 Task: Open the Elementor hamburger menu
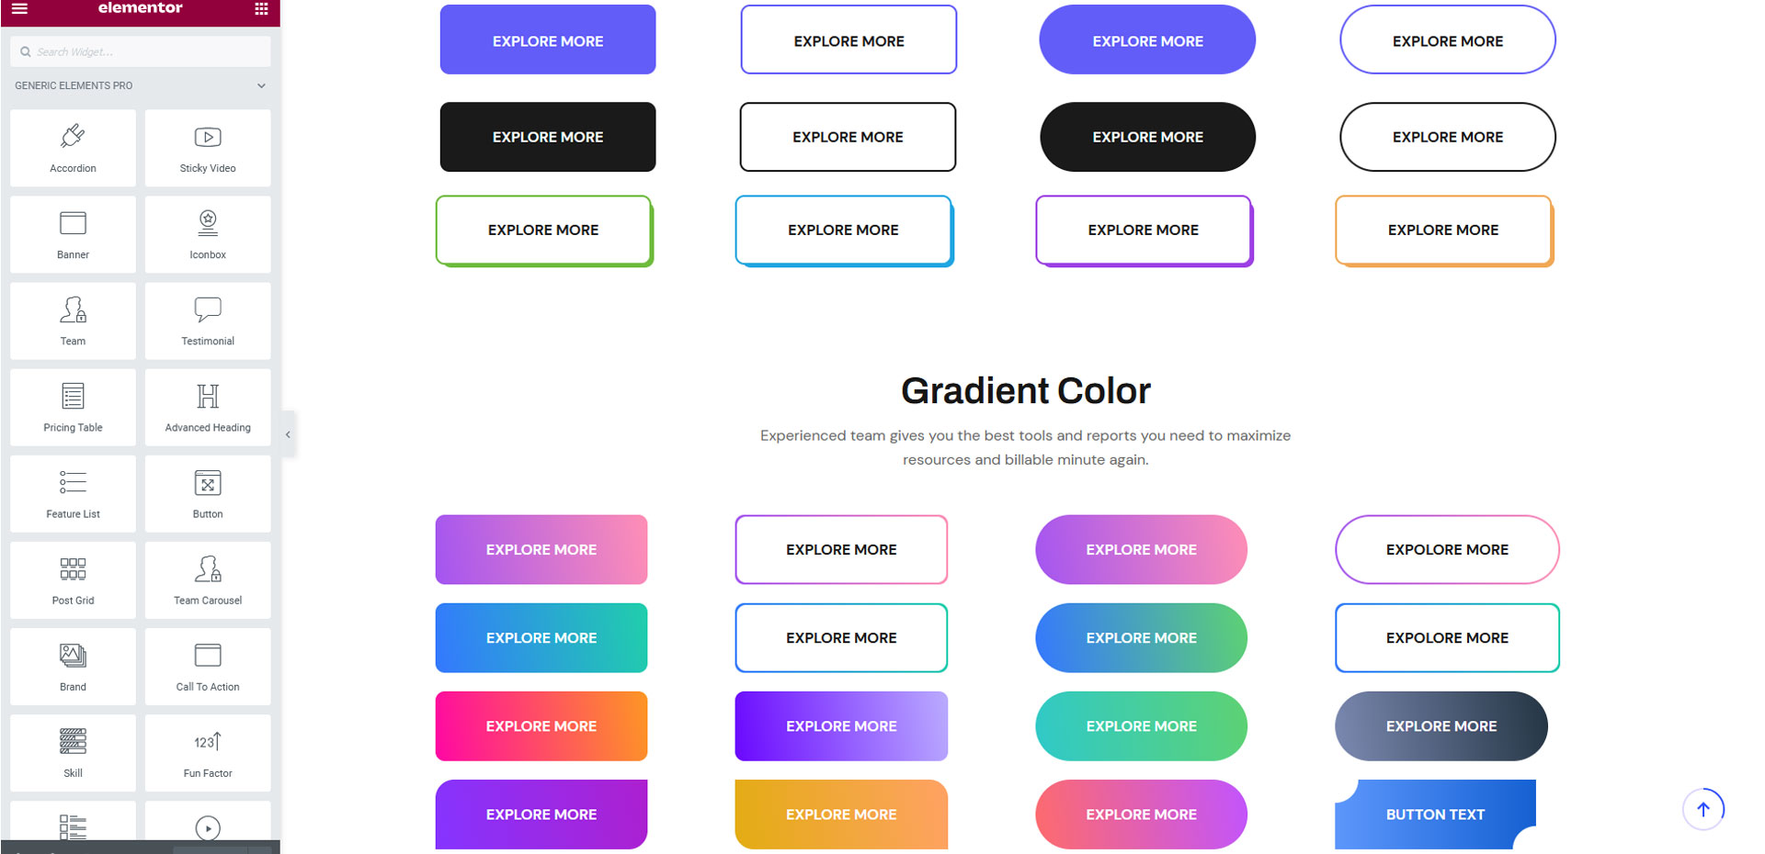point(21,8)
